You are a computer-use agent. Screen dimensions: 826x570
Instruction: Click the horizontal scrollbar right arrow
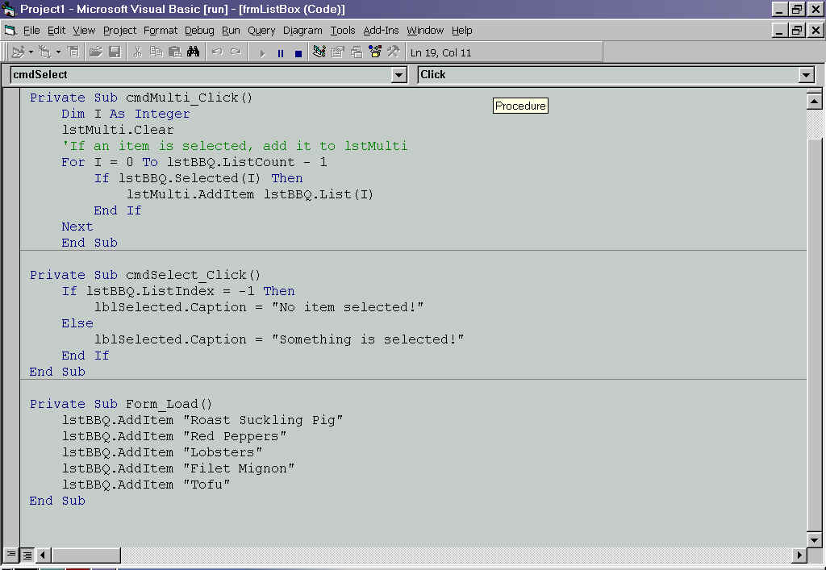click(x=799, y=555)
